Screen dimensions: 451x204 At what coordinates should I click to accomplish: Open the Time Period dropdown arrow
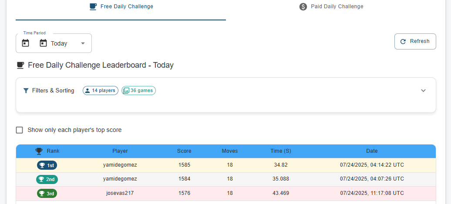[83, 43]
